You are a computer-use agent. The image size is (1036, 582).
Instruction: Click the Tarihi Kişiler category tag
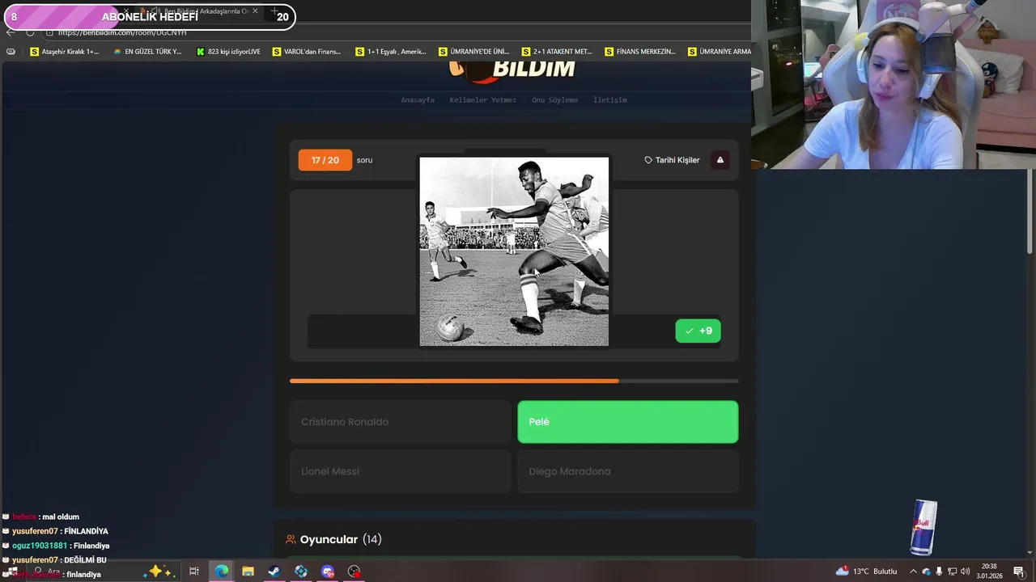point(672,160)
